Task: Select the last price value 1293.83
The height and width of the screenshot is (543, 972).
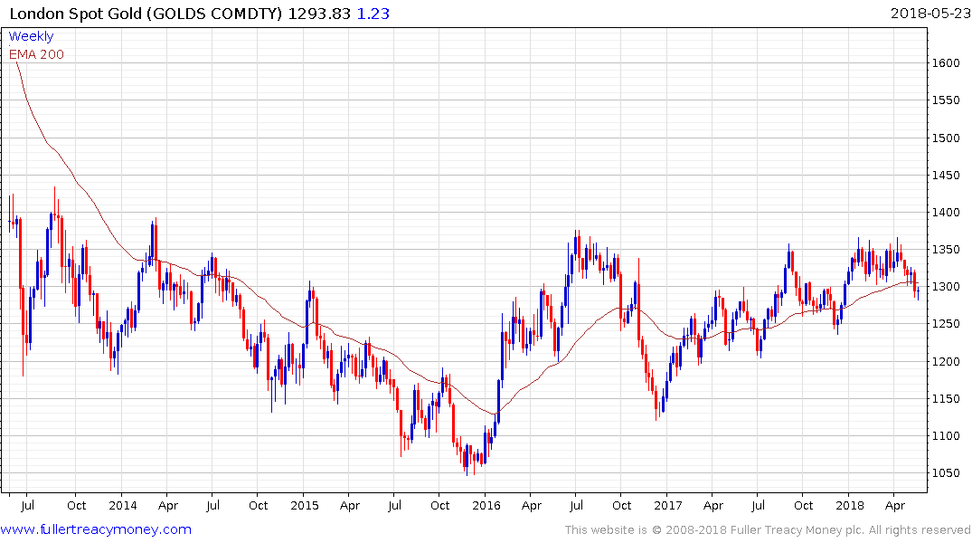Action: pos(319,14)
